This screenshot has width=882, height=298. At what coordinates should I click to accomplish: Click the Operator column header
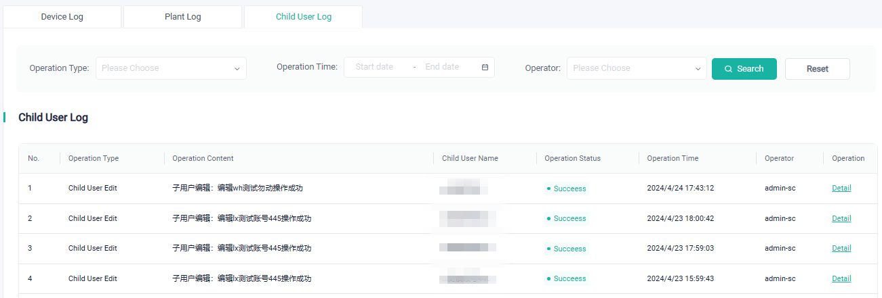pyautogui.click(x=779, y=158)
